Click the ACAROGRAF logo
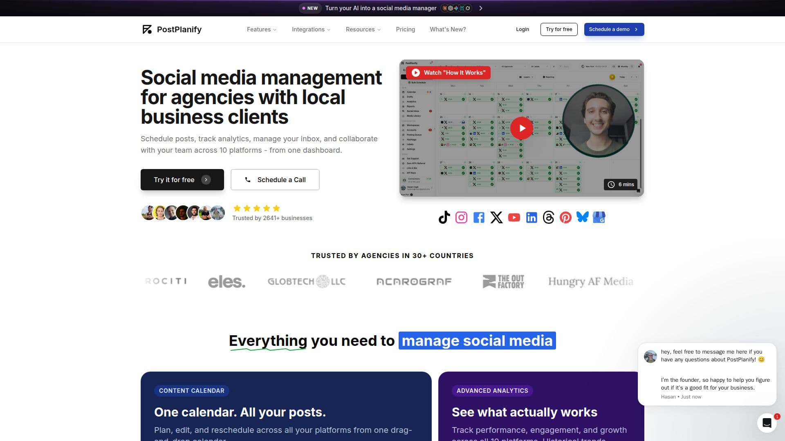 (414, 281)
